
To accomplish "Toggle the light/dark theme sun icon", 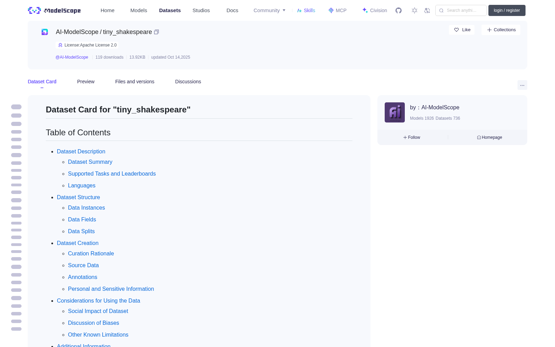I will (x=415, y=10).
